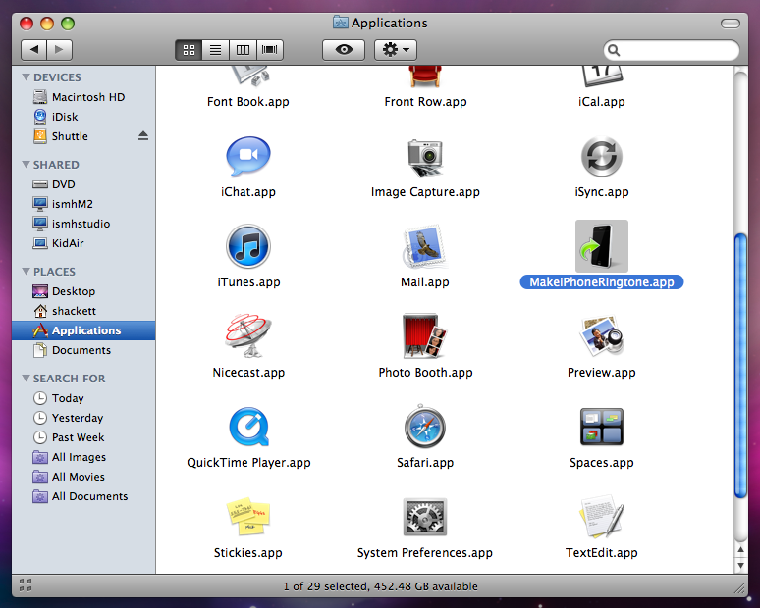This screenshot has width=760, height=608.
Task: Select the Nicecast.app satellite dish icon
Action: tap(248, 335)
